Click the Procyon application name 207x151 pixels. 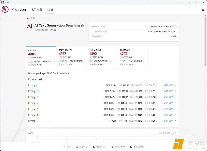(19, 10)
